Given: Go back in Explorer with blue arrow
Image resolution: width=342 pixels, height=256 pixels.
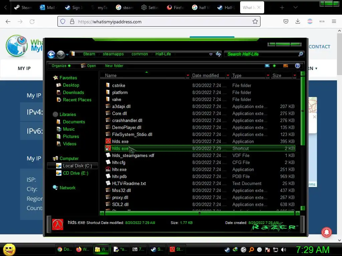Looking at the screenshot, I should click(x=51, y=54).
